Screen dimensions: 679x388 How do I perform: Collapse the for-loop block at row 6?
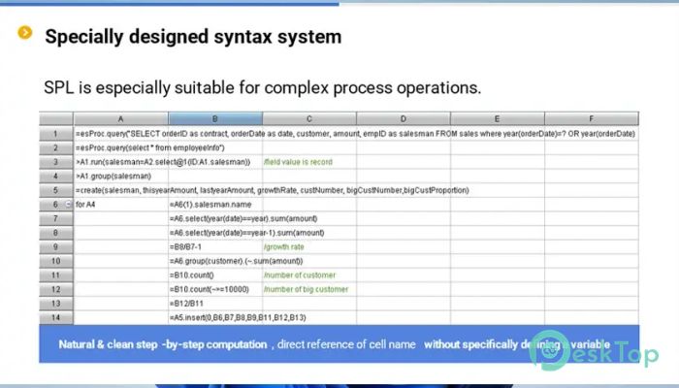click(x=68, y=205)
